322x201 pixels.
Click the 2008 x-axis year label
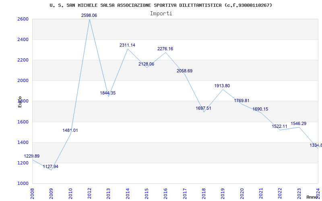click(x=32, y=194)
